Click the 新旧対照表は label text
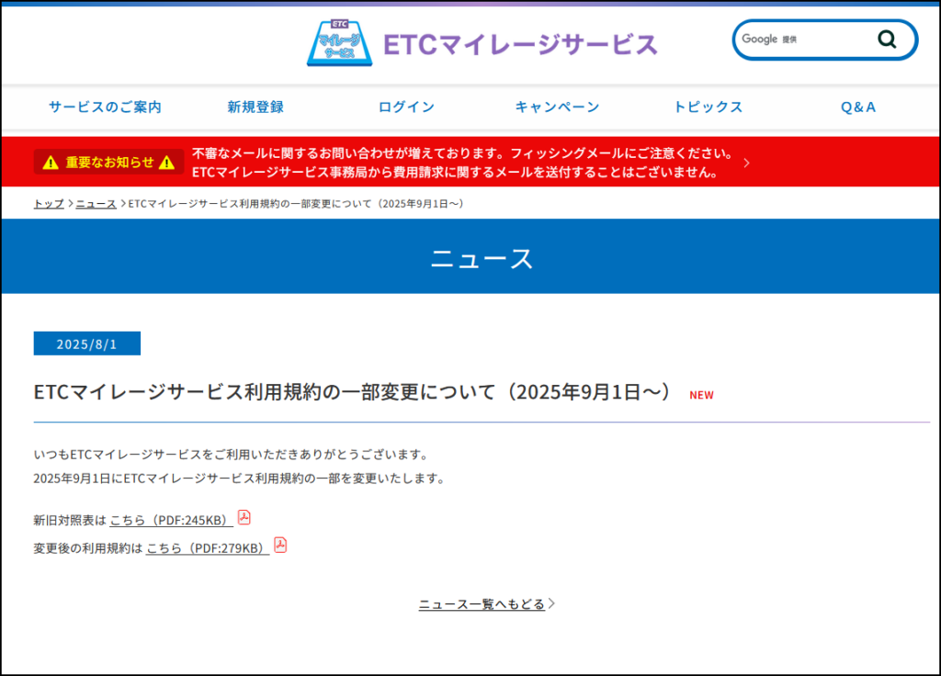This screenshot has width=941, height=676. [x=70, y=520]
